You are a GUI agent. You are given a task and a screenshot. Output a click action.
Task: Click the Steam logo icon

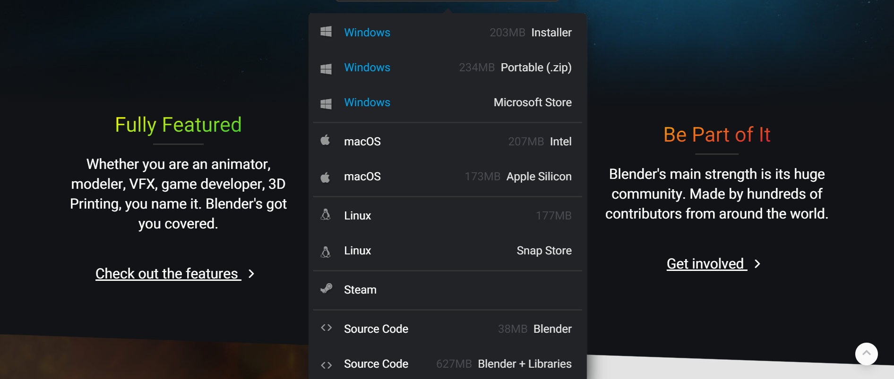tap(327, 288)
